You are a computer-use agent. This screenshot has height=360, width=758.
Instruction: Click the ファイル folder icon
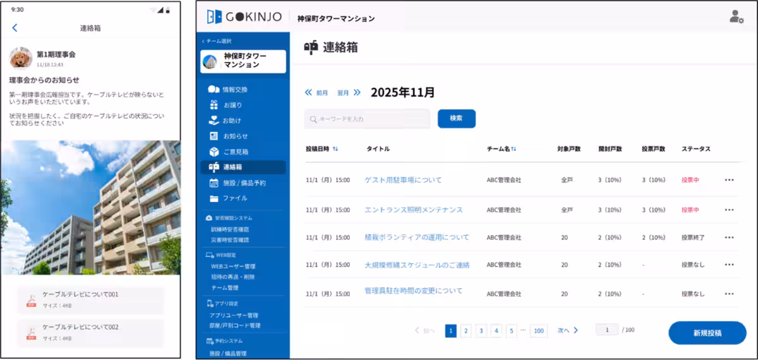[x=214, y=198]
